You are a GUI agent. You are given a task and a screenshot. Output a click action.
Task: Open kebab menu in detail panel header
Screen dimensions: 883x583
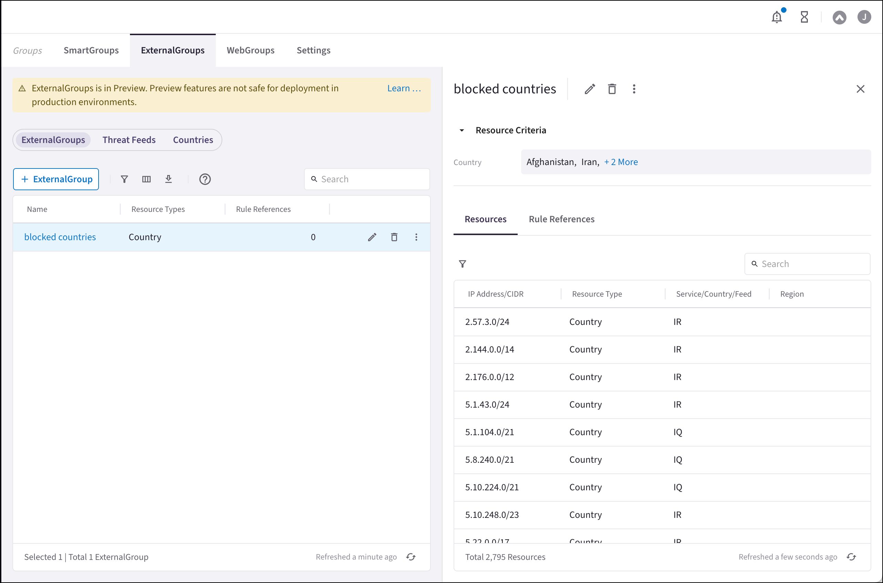634,89
